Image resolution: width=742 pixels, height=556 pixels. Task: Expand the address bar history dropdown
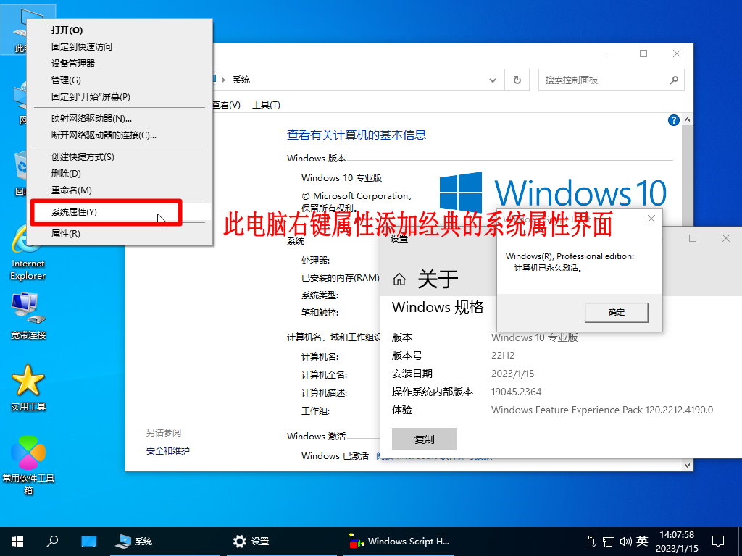(493, 80)
